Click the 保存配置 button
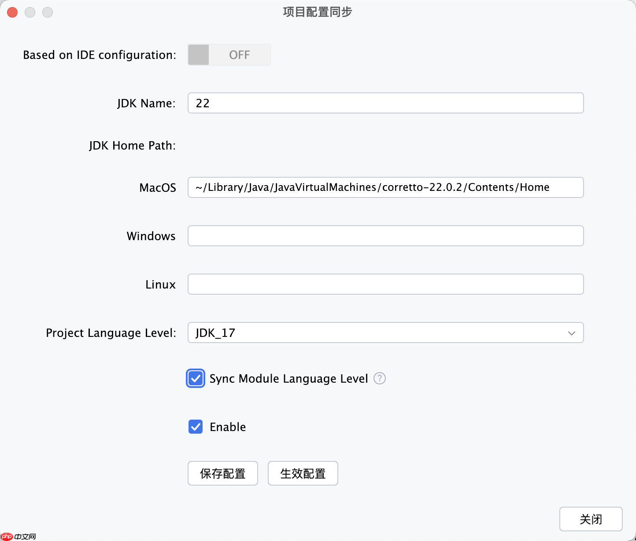The width and height of the screenshot is (636, 541). tap(222, 473)
